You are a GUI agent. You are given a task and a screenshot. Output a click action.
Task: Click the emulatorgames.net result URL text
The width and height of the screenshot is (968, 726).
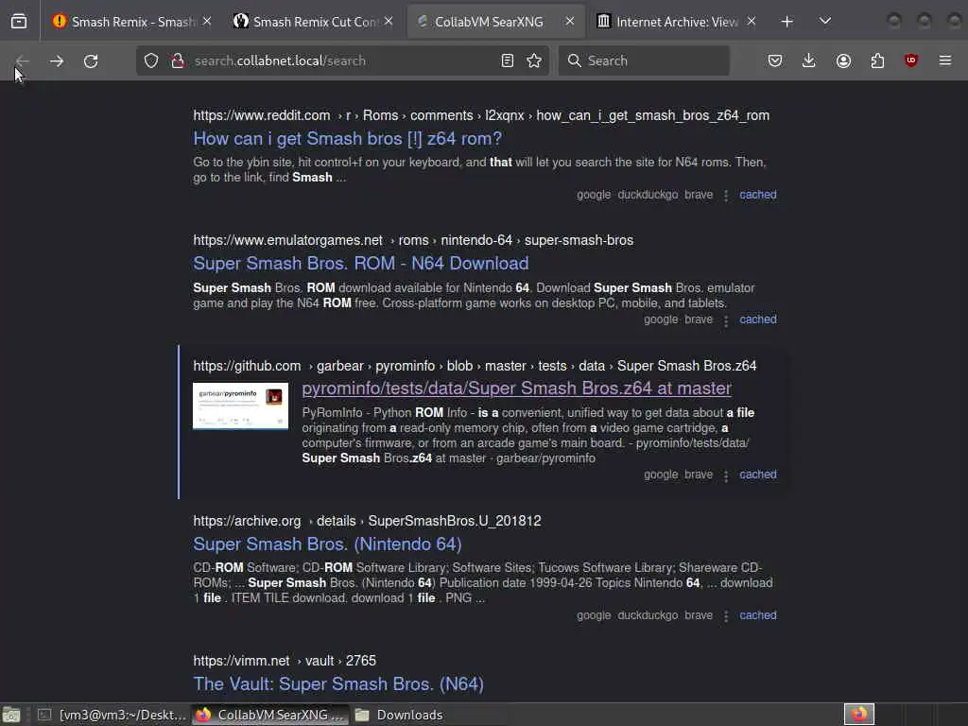tap(413, 240)
